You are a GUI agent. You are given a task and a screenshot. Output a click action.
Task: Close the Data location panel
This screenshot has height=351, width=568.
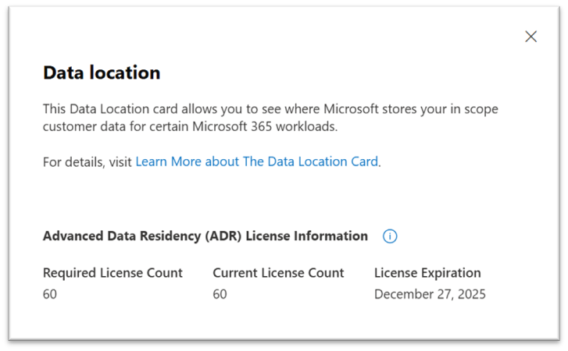(530, 37)
